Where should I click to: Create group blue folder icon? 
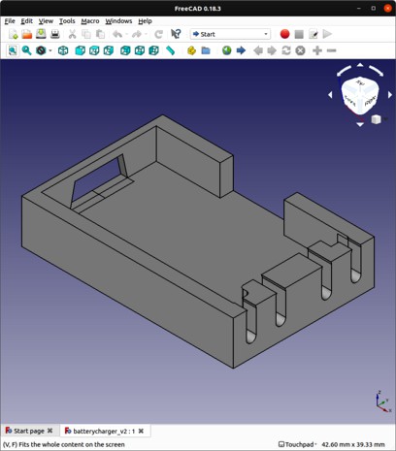(206, 50)
